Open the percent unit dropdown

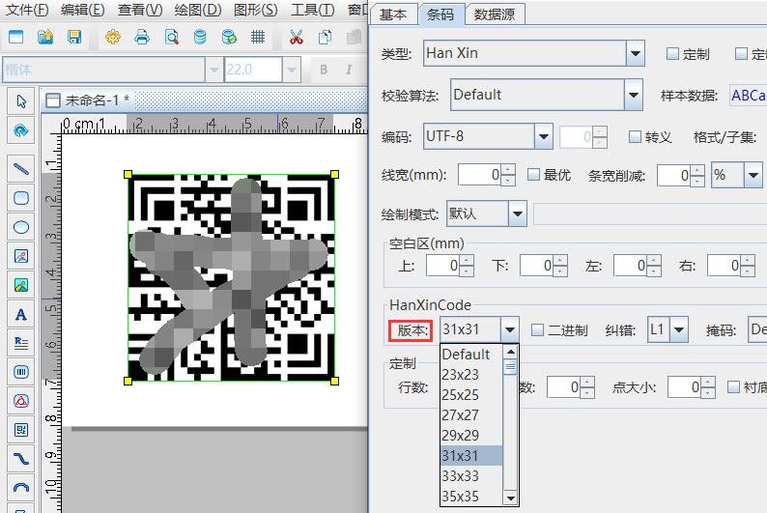(x=753, y=175)
